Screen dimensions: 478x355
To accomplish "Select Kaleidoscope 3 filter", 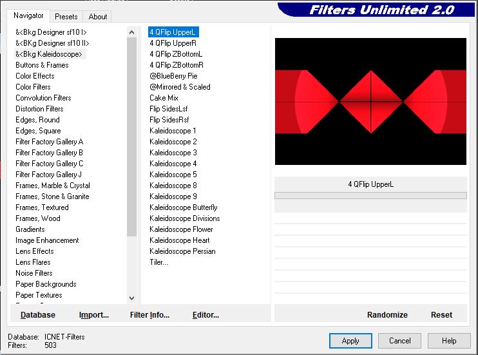I will pyautogui.click(x=173, y=153).
